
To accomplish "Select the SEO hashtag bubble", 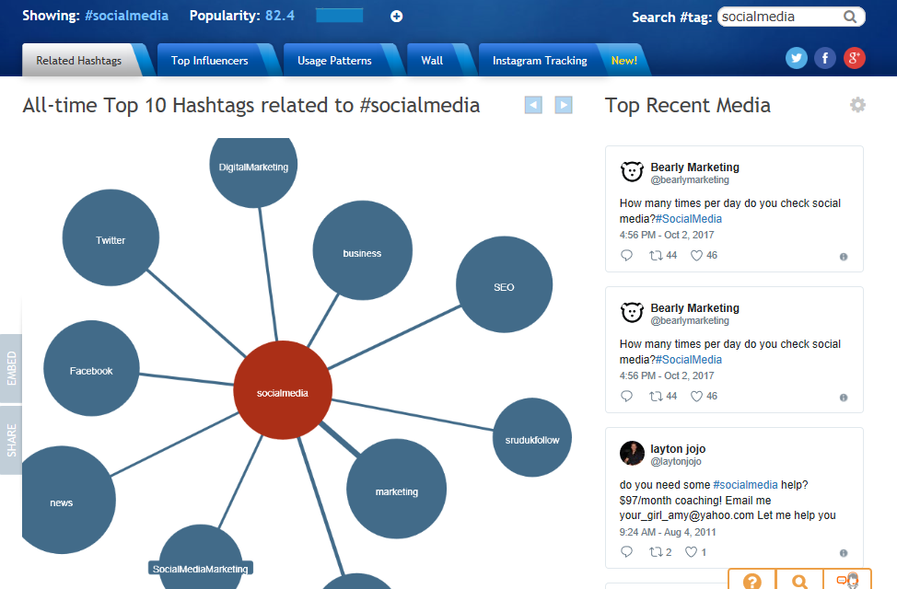I will [504, 284].
